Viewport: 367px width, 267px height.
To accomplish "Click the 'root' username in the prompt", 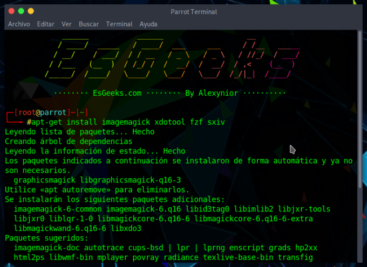I will pyautogui.click(x=27, y=113).
